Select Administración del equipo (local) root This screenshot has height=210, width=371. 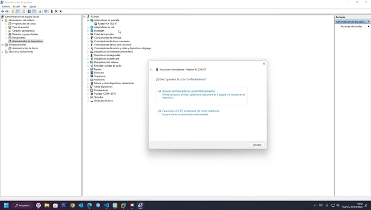click(x=22, y=17)
